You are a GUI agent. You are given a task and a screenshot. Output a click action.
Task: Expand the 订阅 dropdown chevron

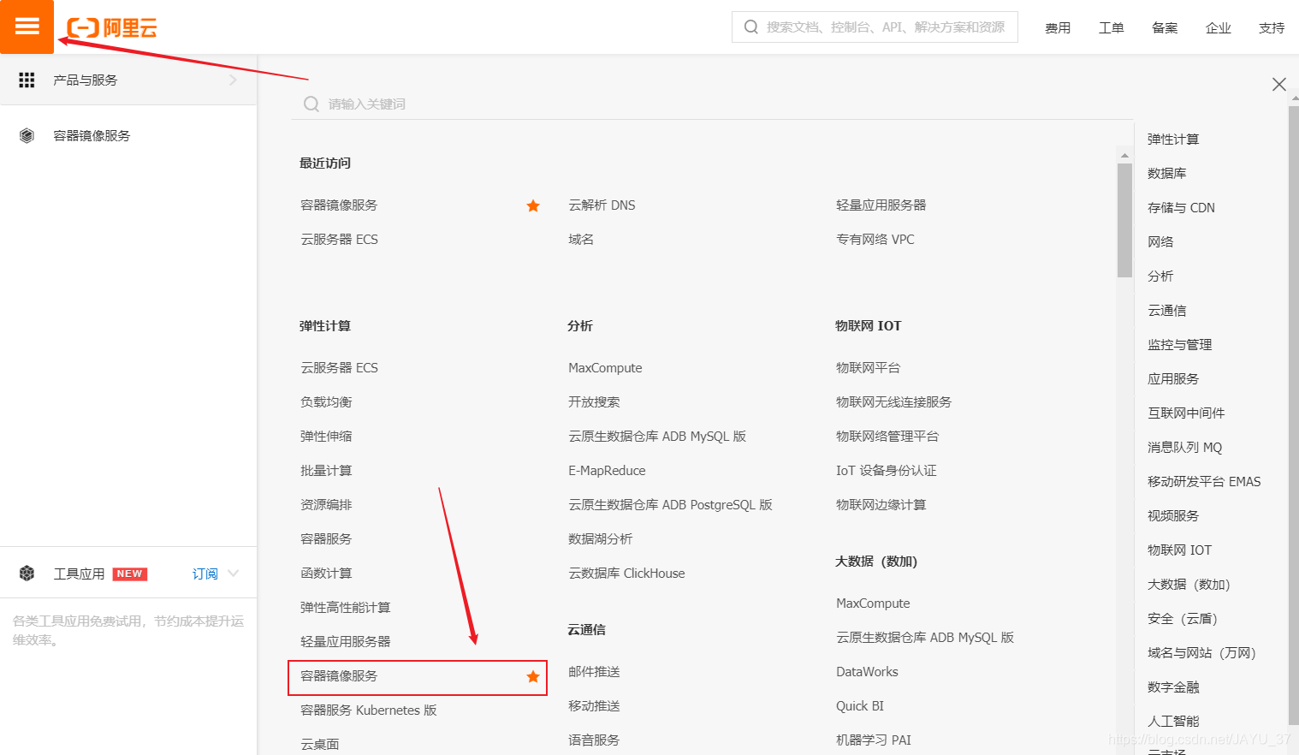(x=234, y=574)
